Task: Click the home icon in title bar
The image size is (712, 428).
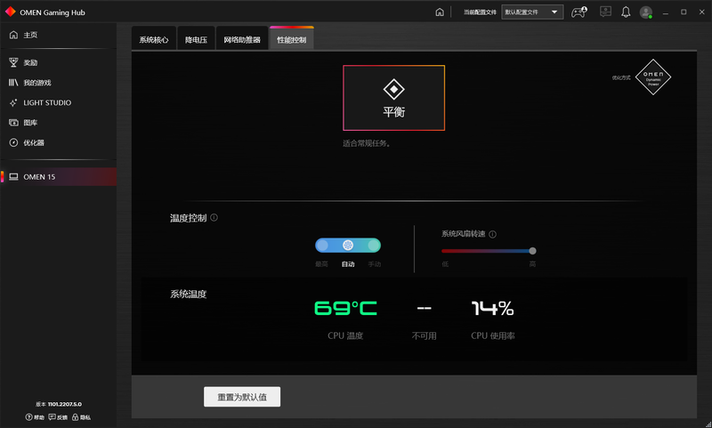Action: pos(440,12)
